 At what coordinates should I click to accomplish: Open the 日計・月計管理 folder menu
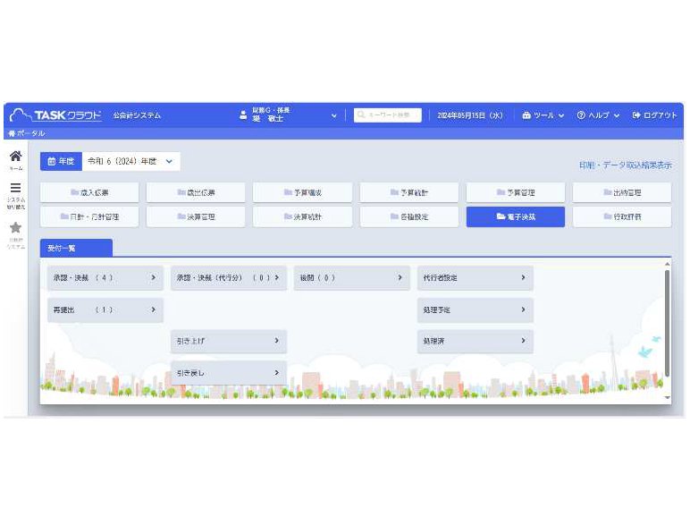point(89,216)
